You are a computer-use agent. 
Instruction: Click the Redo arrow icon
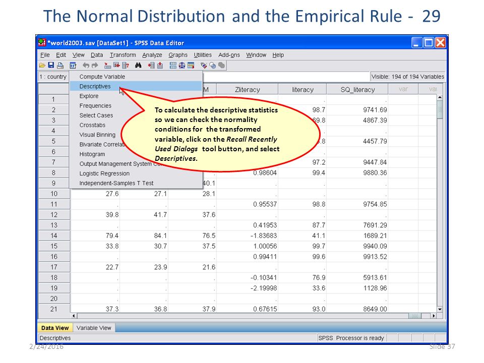click(95, 66)
